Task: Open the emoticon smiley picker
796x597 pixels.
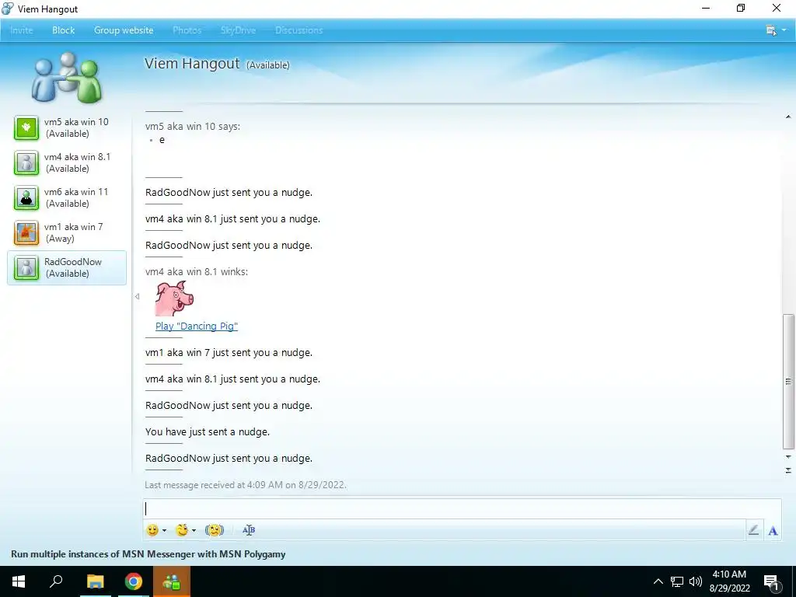Action: click(x=152, y=530)
